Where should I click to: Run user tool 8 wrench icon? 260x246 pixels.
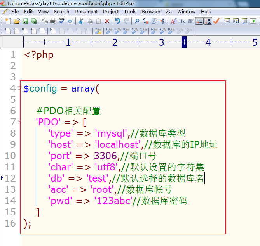[171, 31]
